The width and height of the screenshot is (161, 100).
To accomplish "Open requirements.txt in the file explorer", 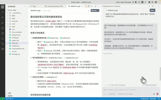I will (17, 49).
